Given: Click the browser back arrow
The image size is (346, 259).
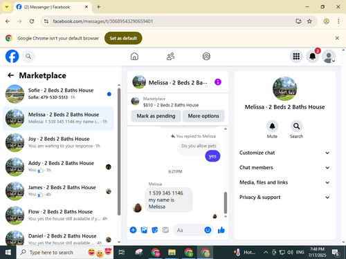Looking at the screenshot, I should [x=8, y=21].
